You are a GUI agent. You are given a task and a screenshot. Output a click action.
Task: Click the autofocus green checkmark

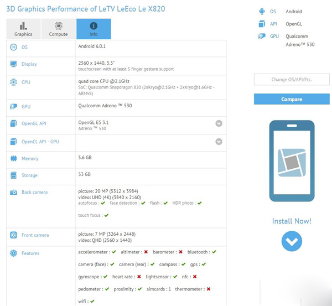pyautogui.click(x=103, y=203)
